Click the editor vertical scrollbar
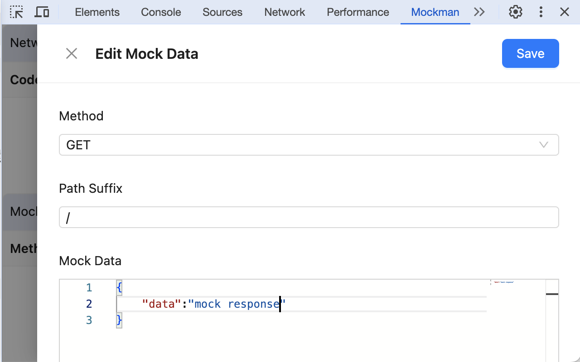The image size is (580, 362). 552,317
